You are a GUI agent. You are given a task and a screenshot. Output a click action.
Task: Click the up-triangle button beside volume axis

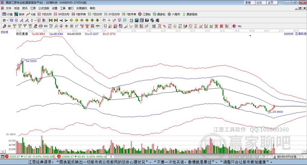click(3, 152)
